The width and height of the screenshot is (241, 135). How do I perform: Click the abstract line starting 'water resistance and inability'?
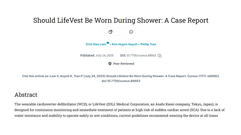pyautogui.click(x=116, y=116)
